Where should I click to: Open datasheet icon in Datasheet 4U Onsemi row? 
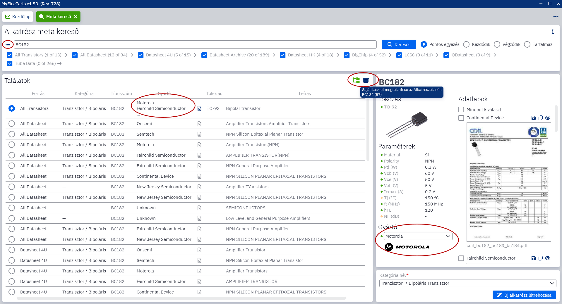pyautogui.click(x=199, y=250)
